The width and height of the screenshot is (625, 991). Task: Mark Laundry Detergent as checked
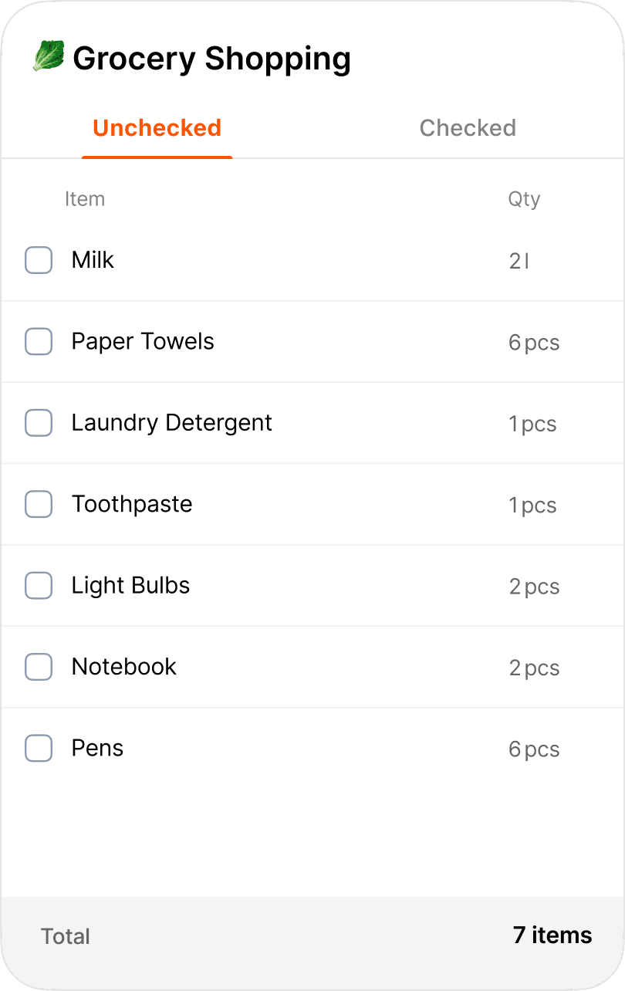click(39, 423)
